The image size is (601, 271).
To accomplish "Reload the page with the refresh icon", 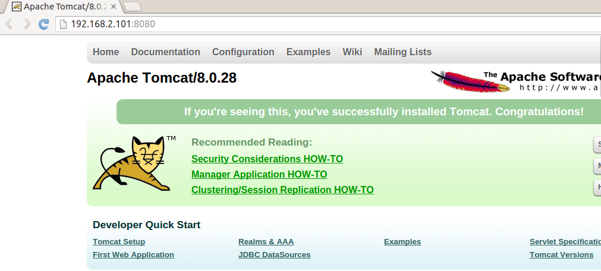I will pyautogui.click(x=44, y=24).
